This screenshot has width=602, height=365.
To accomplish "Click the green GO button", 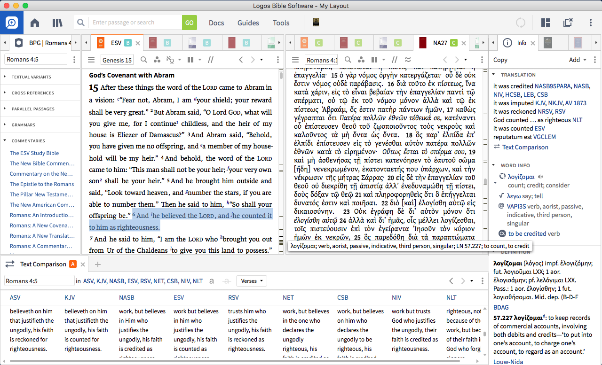I will (x=189, y=23).
